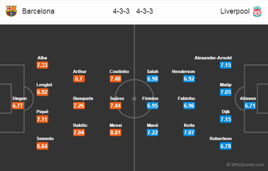
Task: Click Keita's 7.07 rating badge
Action: pyautogui.click(x=189, y=133)
